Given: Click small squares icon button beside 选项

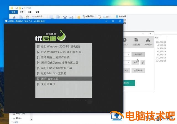Looking at the screenshot, I should 143,63.
